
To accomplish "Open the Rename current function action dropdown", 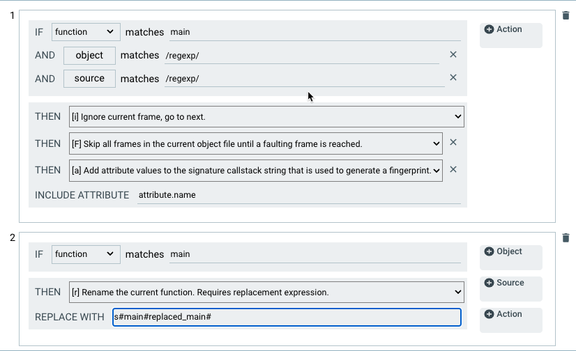I will [x=266, y=292].
